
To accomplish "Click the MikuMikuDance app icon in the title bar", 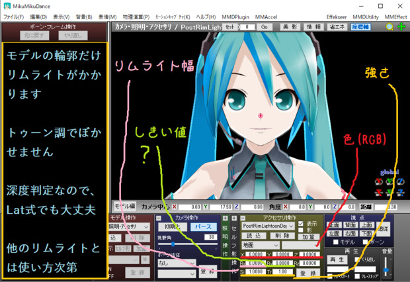I will (7, 6).
